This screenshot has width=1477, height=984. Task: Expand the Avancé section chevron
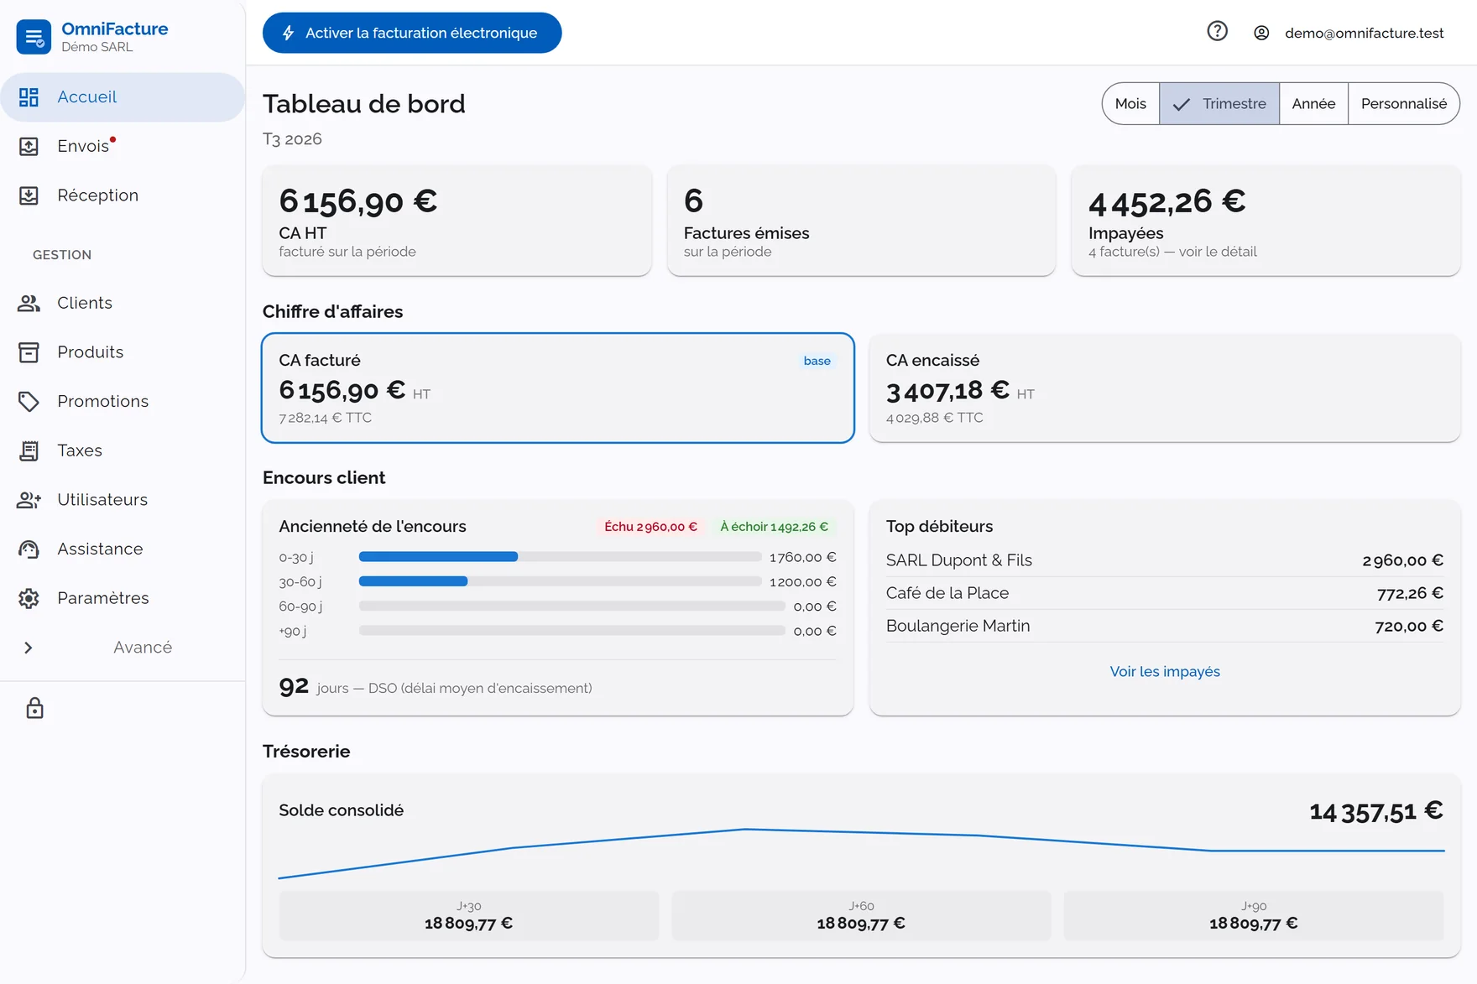coord(29,648)
